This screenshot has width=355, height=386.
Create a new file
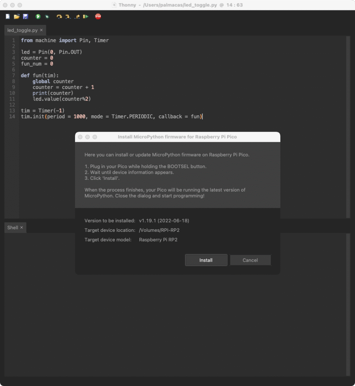click(8, 16)
